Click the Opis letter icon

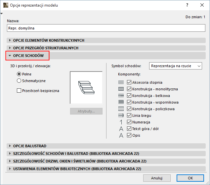(x=121, y=135)
